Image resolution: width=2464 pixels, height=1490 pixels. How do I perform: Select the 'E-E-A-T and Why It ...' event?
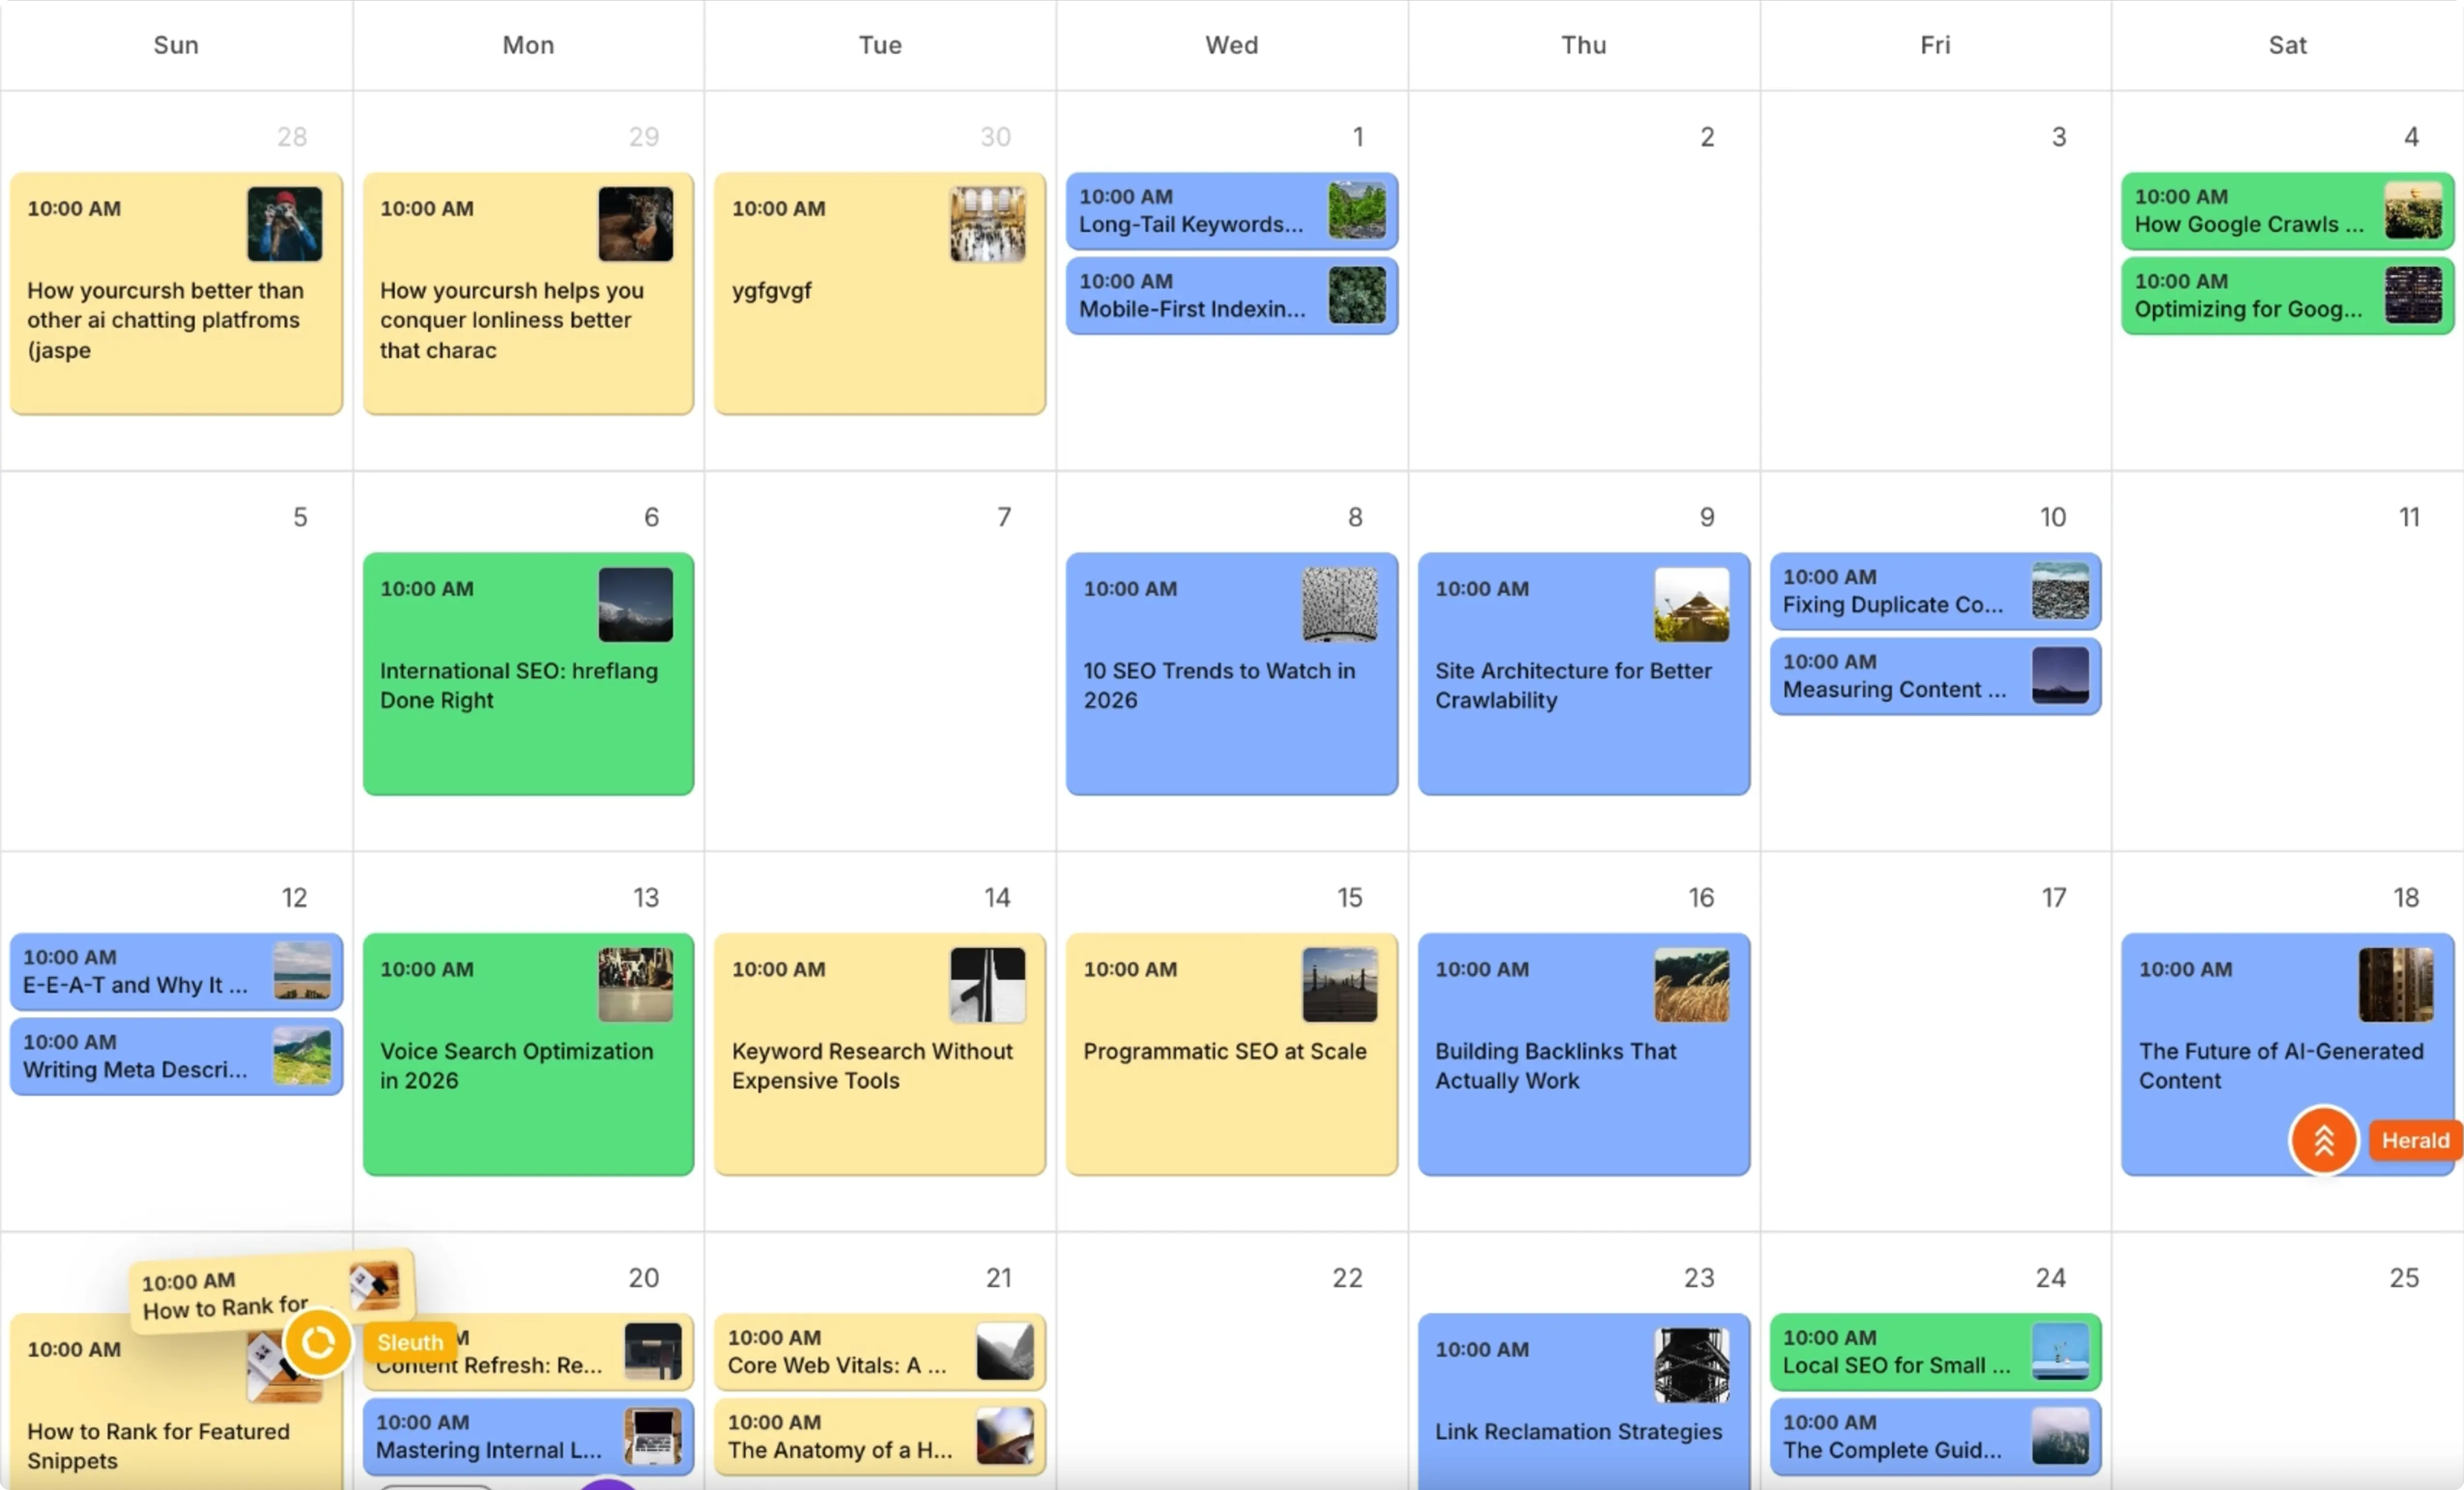pos(176,971)
